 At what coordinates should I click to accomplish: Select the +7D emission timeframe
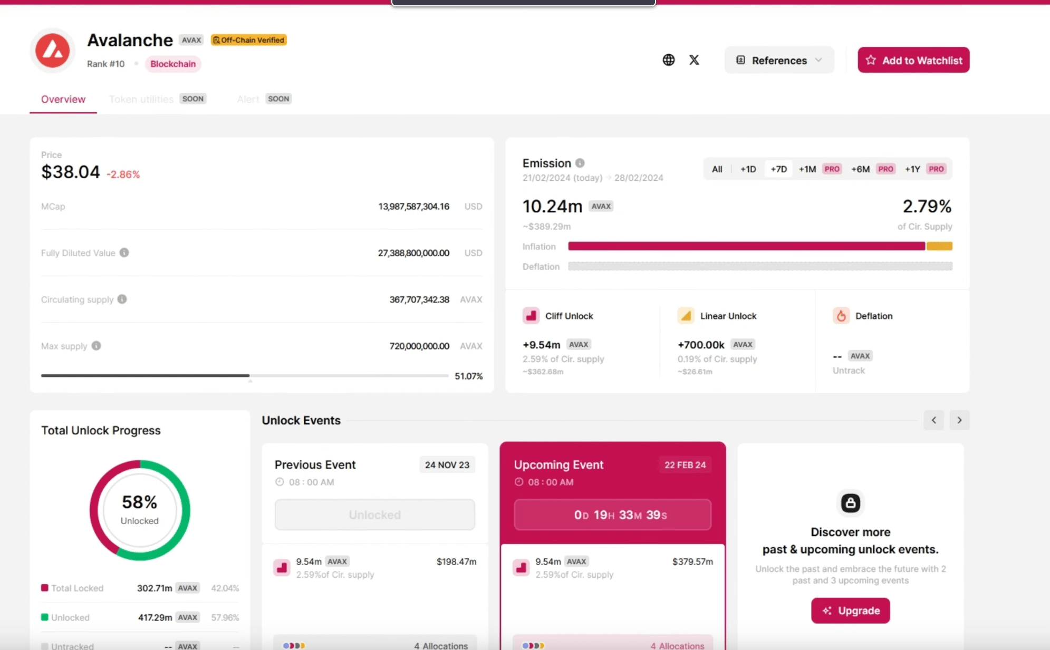[778, 169]
